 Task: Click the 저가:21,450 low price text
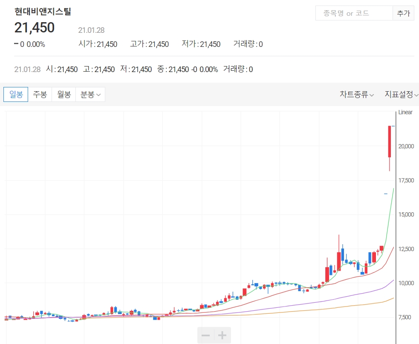click(201, 44)
